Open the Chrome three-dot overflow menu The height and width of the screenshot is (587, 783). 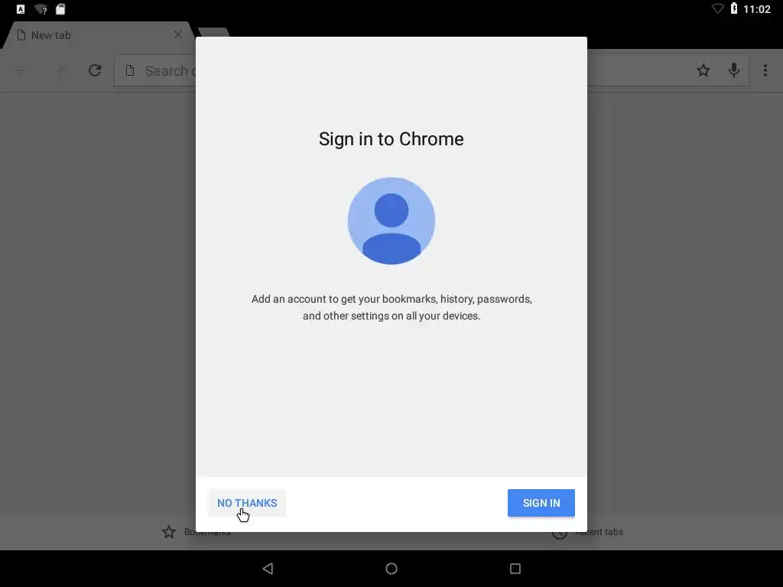[765, 70]
